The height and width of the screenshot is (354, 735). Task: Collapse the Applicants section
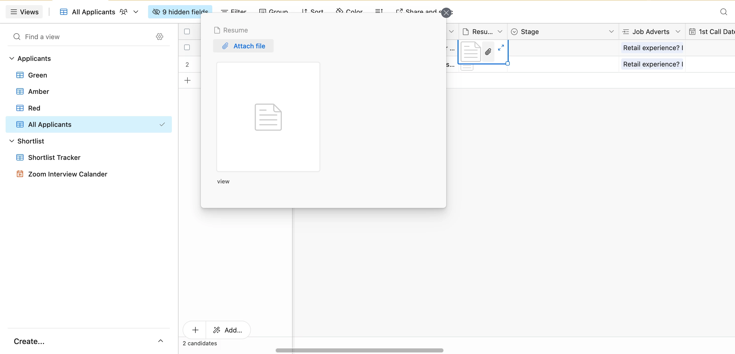[x=12, y=59]
